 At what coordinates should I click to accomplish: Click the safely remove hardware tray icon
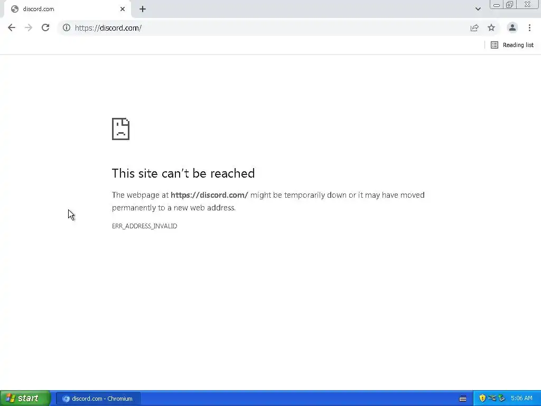point(502,398)
